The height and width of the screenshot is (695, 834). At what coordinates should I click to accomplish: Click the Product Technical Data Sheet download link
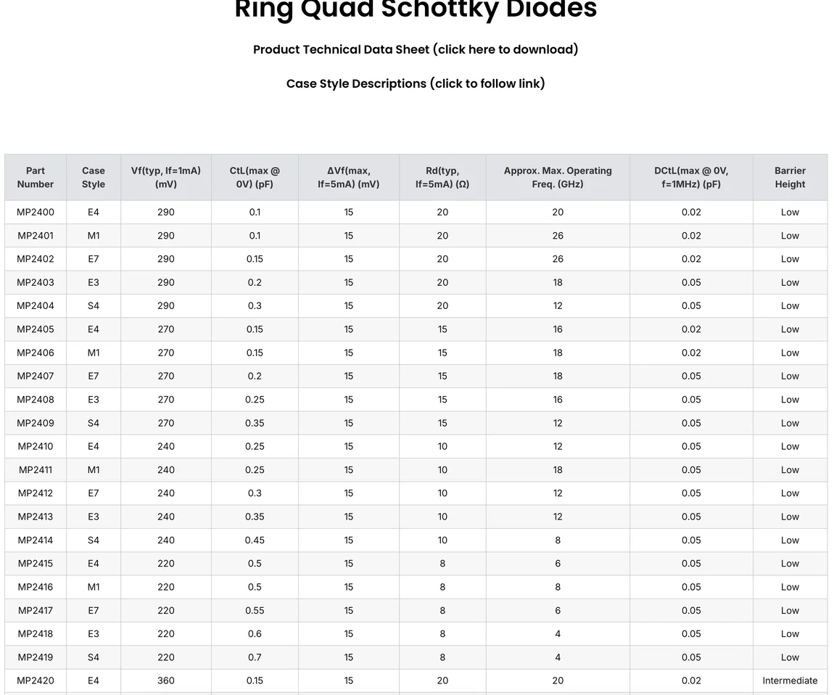pyautogui.click(x=416, y=49)
